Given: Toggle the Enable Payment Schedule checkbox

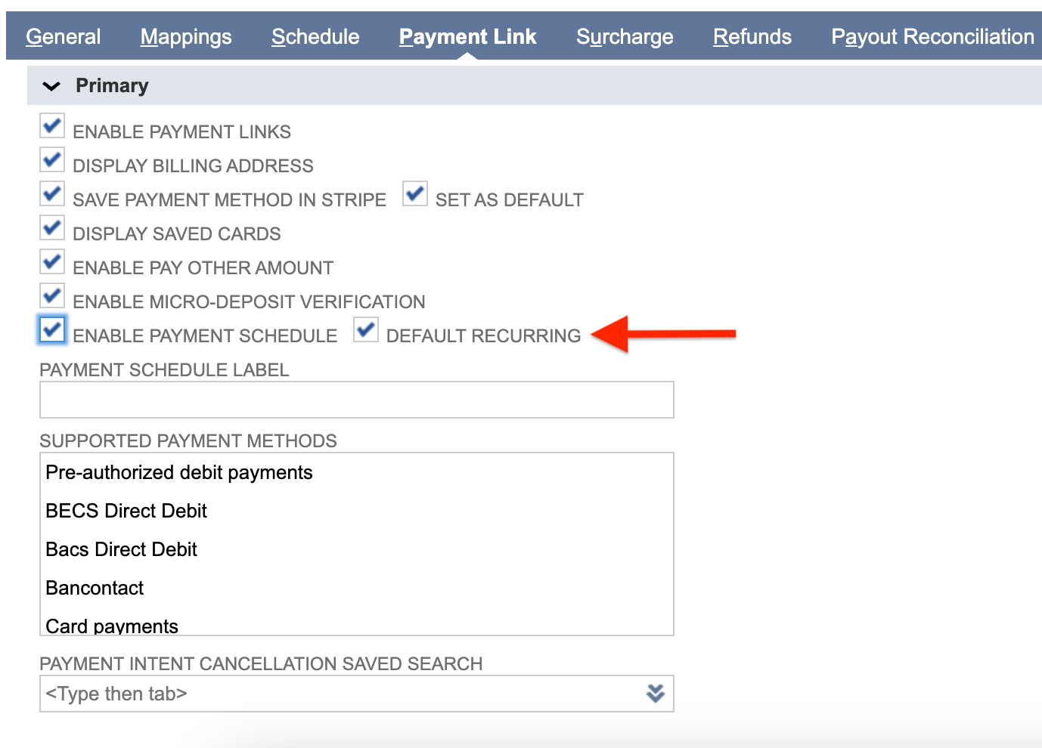Looking at the screenshot, I should [x=51, y=329].
